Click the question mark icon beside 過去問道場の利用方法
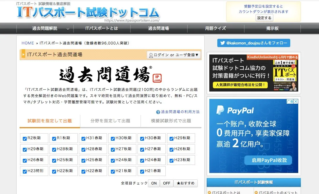 click(158, 112)
